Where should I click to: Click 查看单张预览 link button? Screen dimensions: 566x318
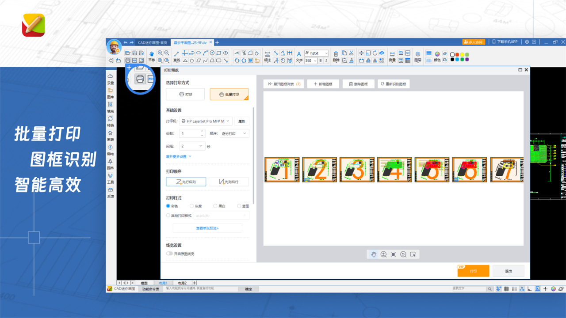click(207, 228)
